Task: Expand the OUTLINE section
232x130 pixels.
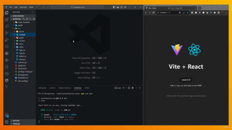Action: tap(23, 121)
